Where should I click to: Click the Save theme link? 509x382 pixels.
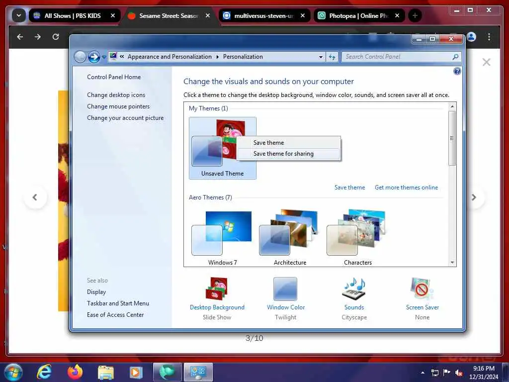[x=349, y=188]
